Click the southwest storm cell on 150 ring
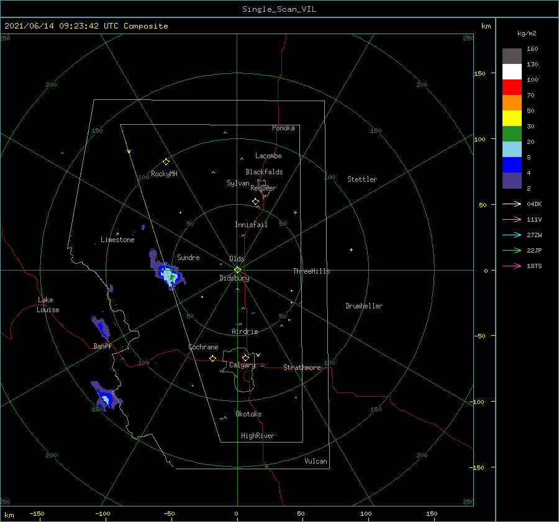The image size is (559, 522). [106, 396]
